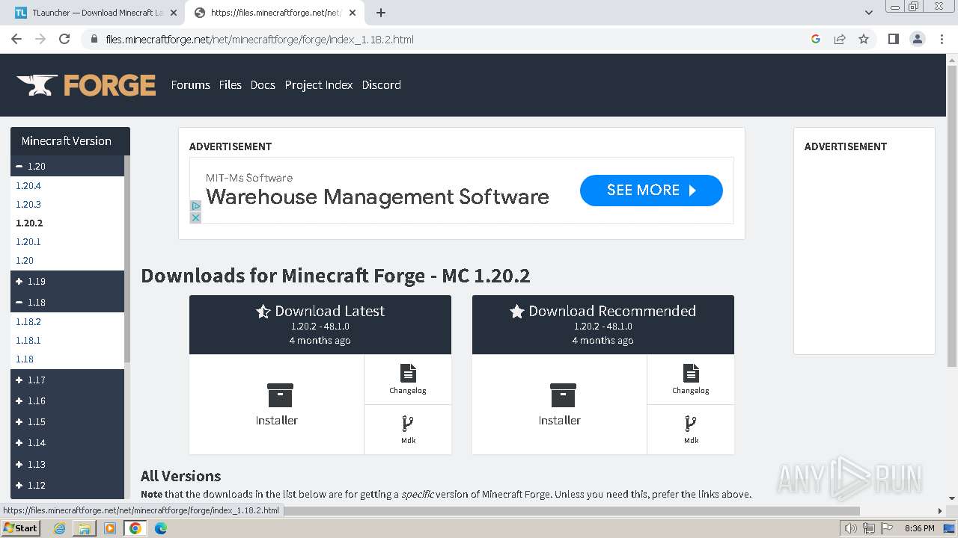This screenshot has width=958, height=538.
Task: Select version 1.18.1
Action: click(28, 340)
